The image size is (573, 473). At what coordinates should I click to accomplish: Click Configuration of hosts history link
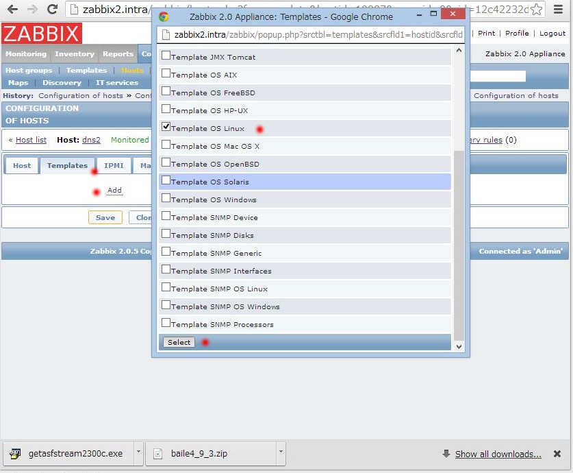(81, 95)
